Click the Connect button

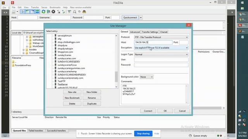(x=148, y=111)
